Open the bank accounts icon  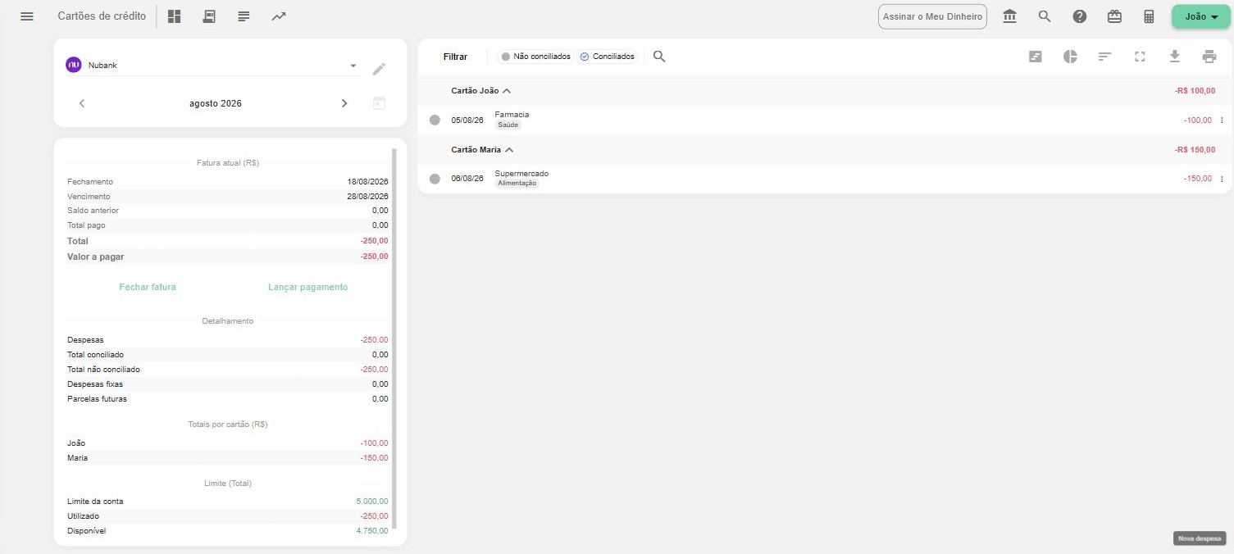click(x=1010, y=16)
